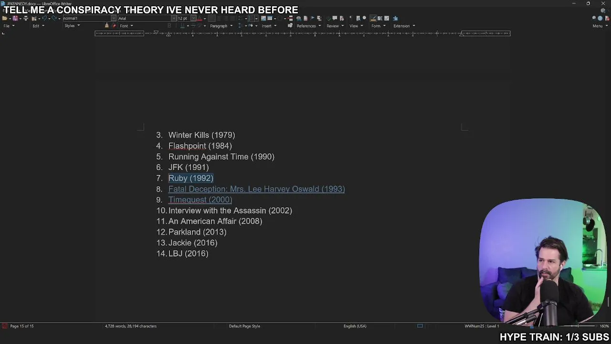Open the Menu dropdown at top right
The width and height of the screenshot is (611, 344).
[x=600, y=26]
